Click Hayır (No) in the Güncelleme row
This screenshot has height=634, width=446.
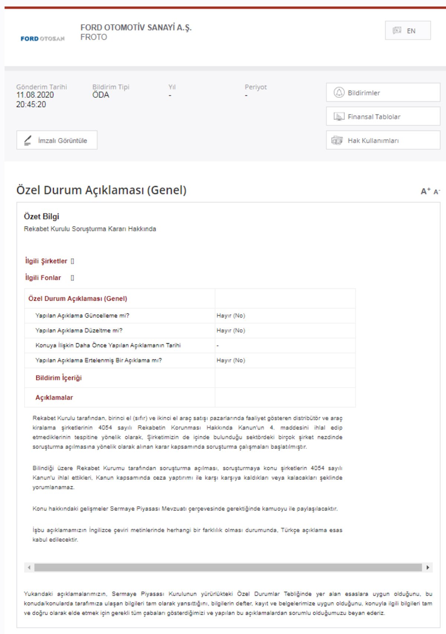click(231, 316)
